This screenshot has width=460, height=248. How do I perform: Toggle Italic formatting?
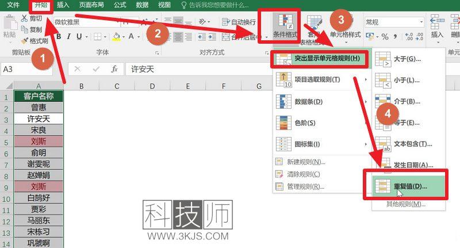click(68, 36)
